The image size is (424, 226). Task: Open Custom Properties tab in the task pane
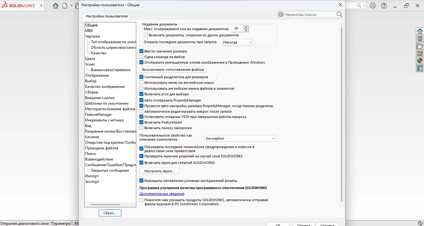tap(420, 68)
